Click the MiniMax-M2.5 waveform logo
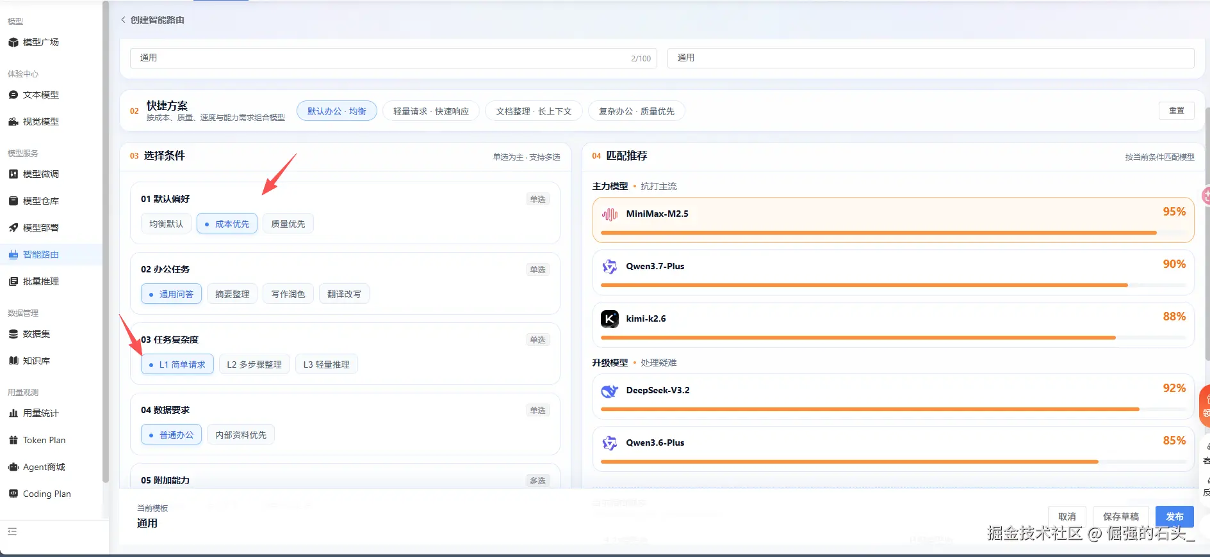The height and width of the screenshot is (557, 1210). click(610, 214)
